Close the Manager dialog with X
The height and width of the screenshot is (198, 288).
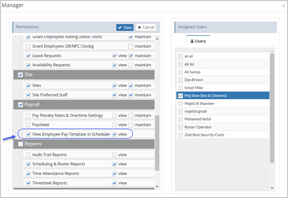[x=283, y=6]
